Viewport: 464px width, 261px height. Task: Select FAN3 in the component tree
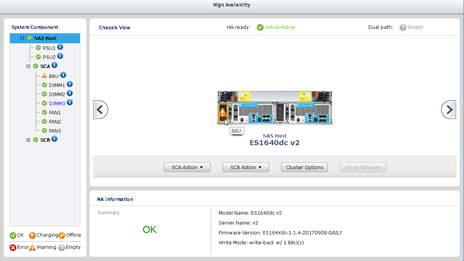pos(55,131)
